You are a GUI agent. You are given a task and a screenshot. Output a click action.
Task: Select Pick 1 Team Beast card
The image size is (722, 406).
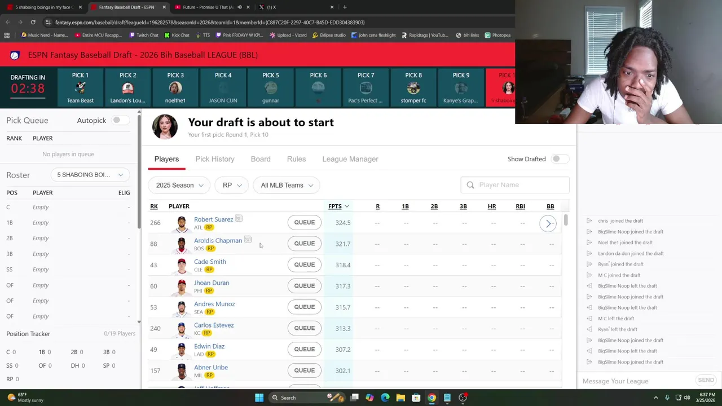click(80, 87)
